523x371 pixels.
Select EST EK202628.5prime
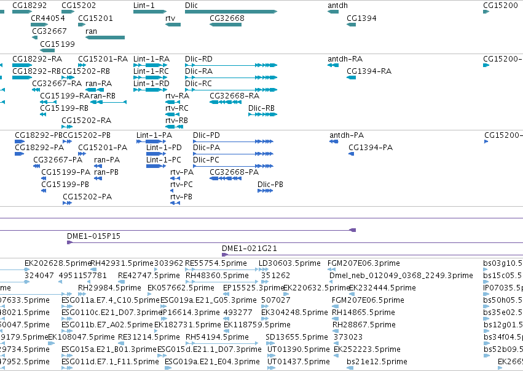pyautogui.click(x=27, y=269)
